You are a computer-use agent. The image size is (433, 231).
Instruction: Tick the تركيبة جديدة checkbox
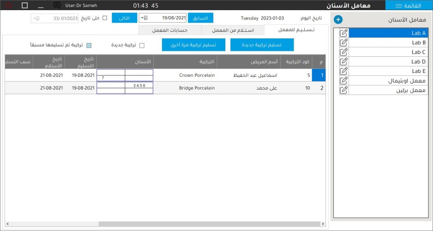(142, 45)
